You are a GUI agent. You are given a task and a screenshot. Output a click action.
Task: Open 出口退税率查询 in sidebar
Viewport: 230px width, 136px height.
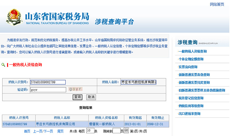tap(190, 114)
